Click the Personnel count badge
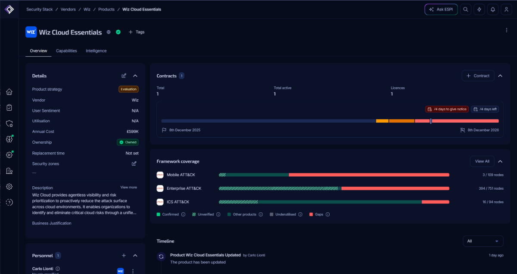This screenshot has height=274, width=517. coord(58,256)
